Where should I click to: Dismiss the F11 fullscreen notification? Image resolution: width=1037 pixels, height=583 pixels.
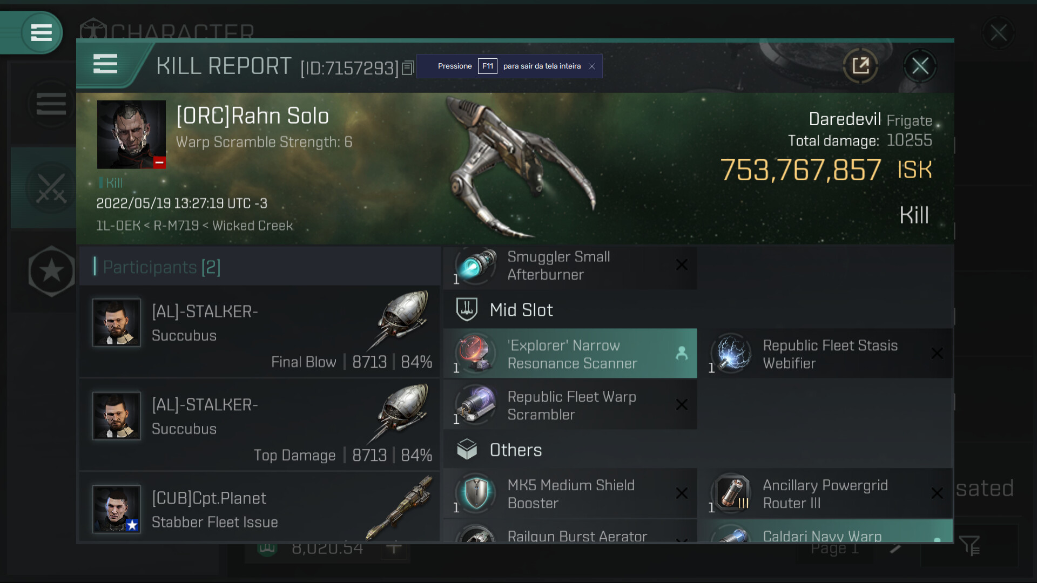pyautogui.click(x=592, y=66)
